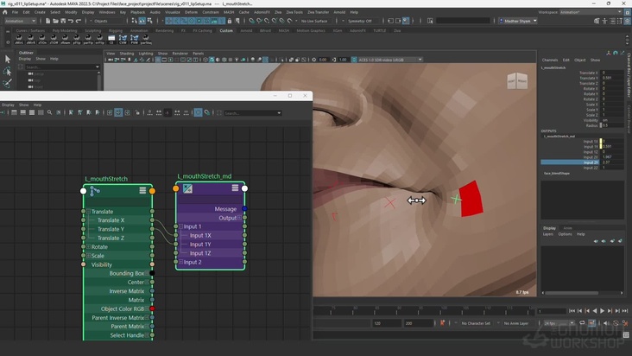Click the dMirL shelf button

pyautogui.click(x=19, y=39)
